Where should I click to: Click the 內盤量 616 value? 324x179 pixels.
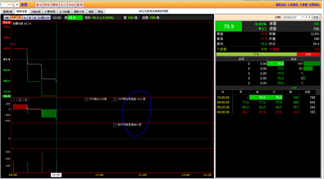[x=264, y=49]
